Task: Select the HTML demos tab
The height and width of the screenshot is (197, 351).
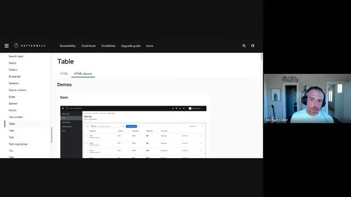Action: click(83, 74)
